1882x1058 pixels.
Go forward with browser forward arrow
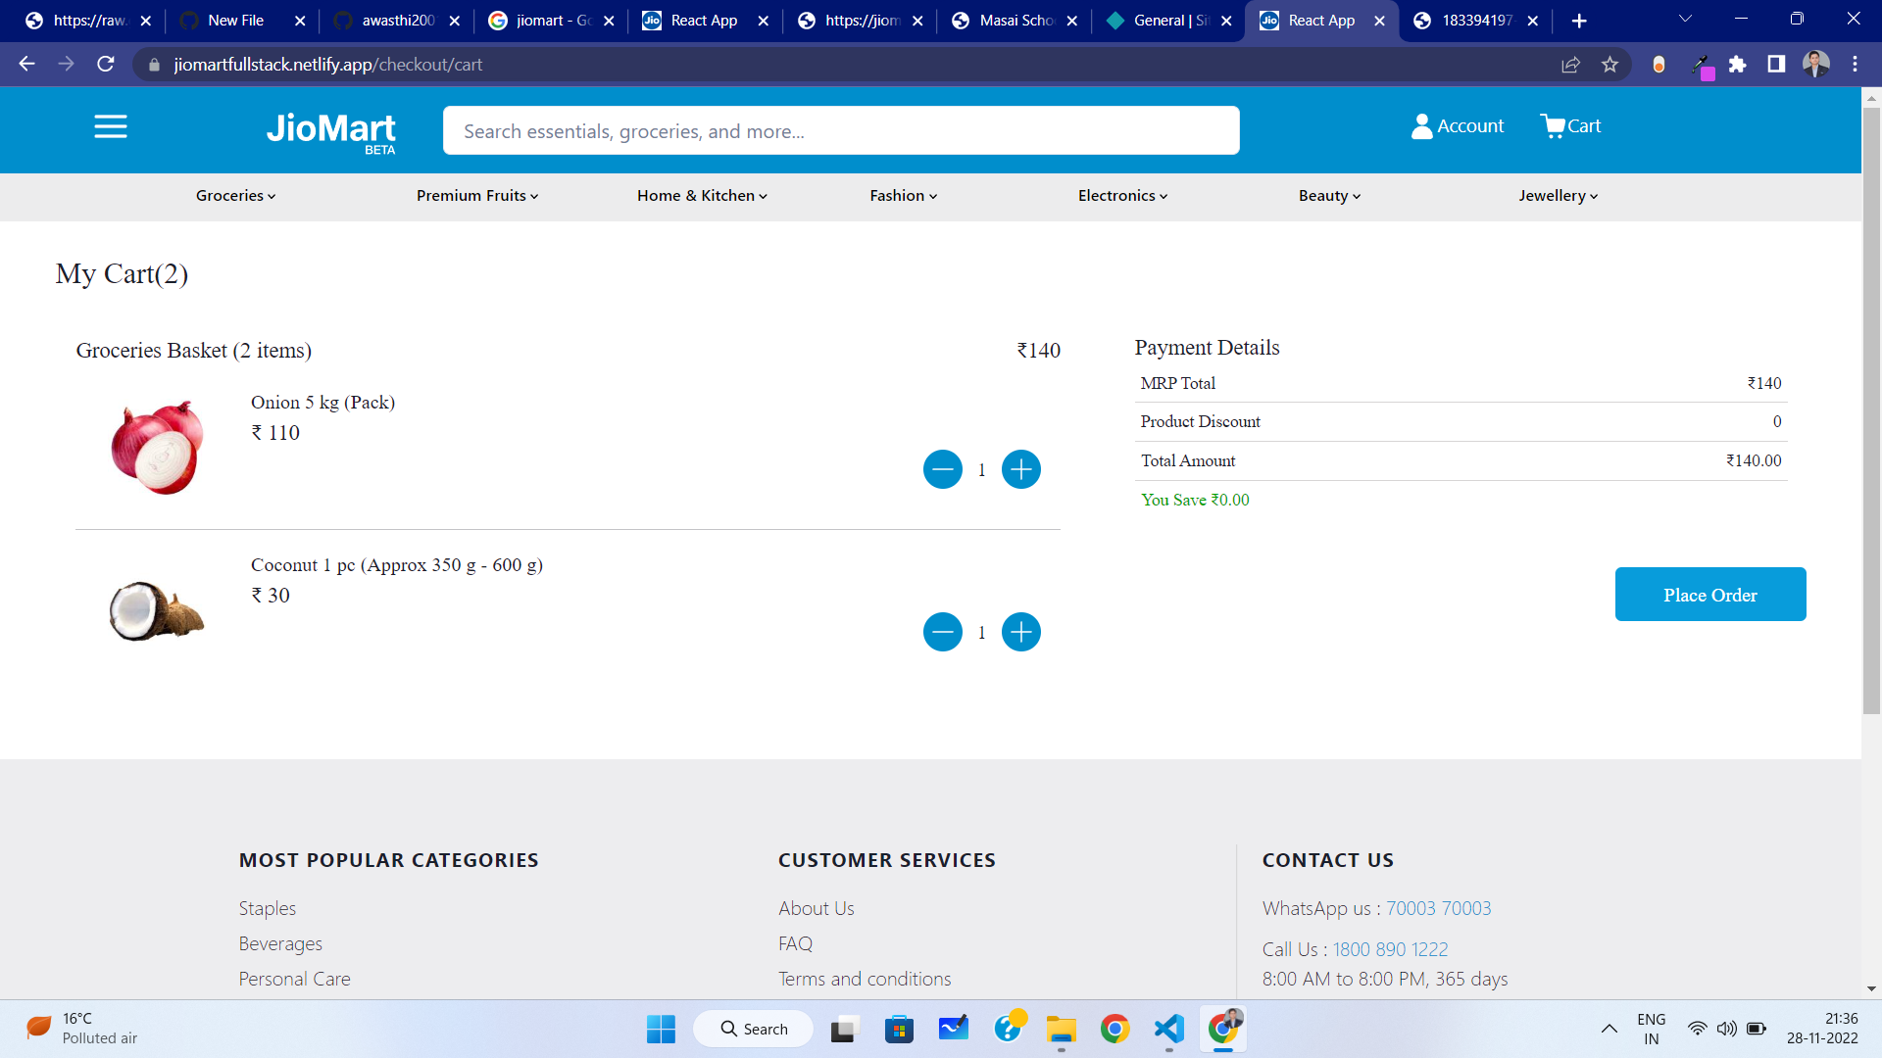coord(66,64)
